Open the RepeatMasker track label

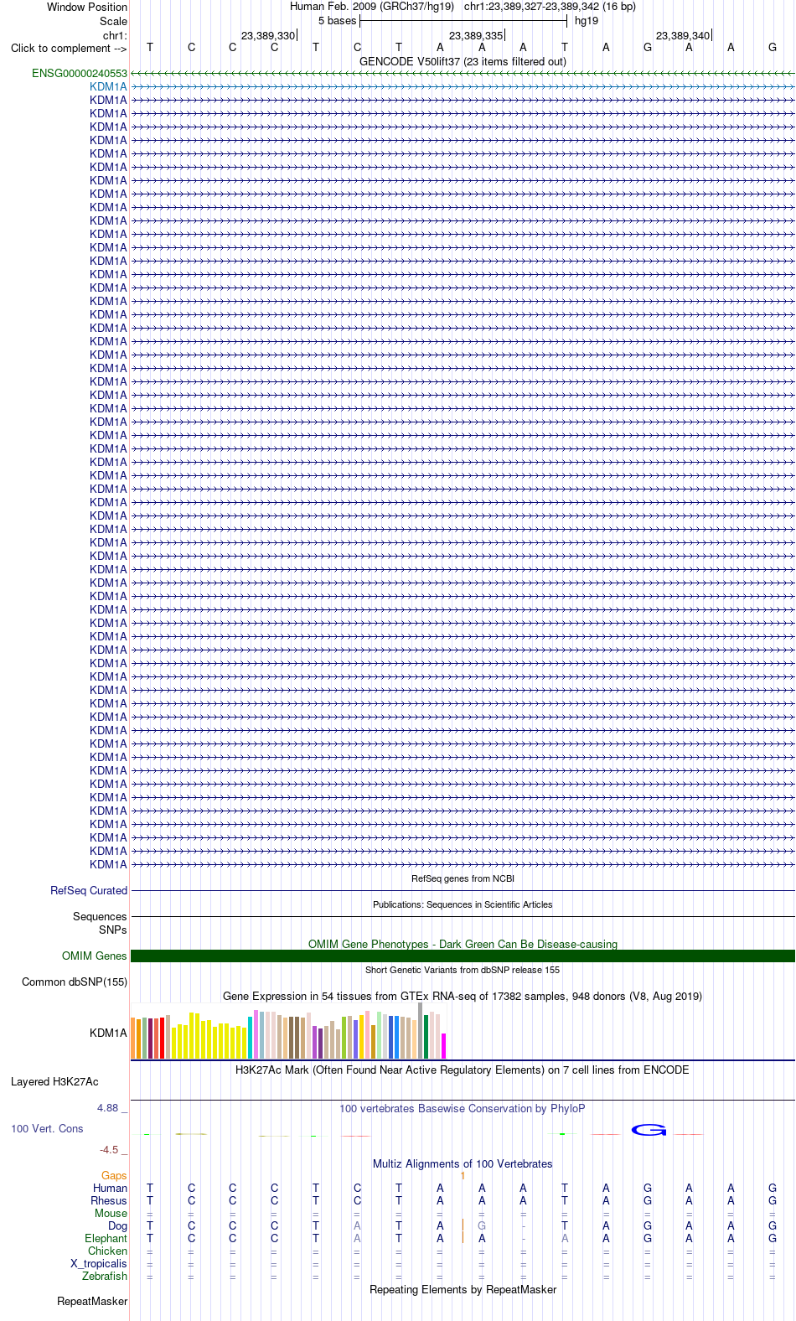tap(92, 1301)
